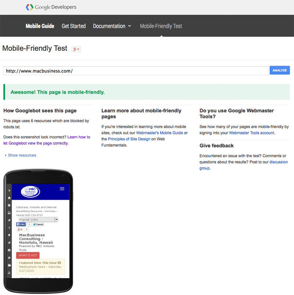Screen dimensions: 294x295
Task: Open the Popular Links dropdown in the phone preview
Action: coord(39,220)
